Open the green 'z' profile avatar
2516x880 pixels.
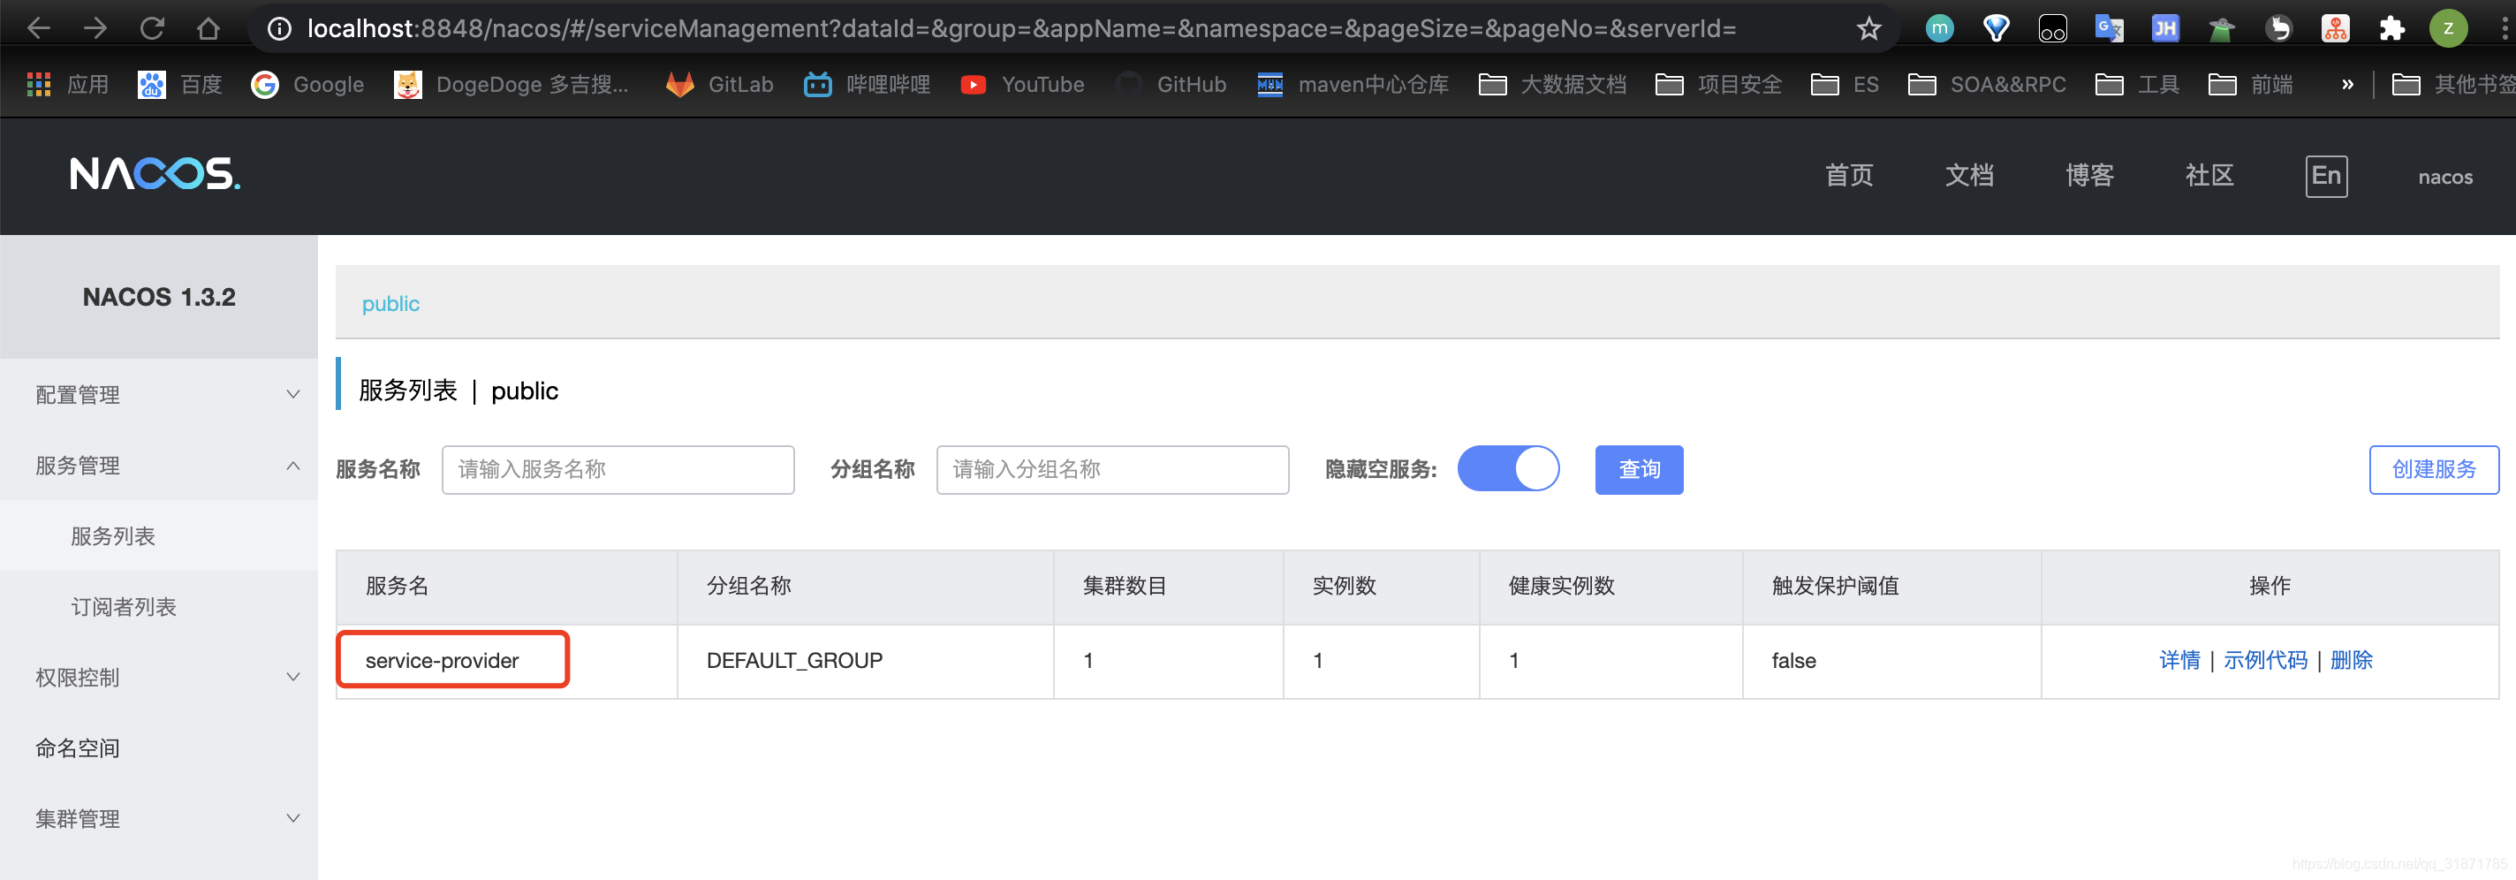2448,28
